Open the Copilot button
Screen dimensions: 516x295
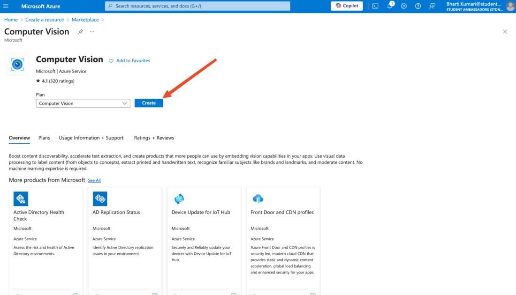tap(347, 6)
